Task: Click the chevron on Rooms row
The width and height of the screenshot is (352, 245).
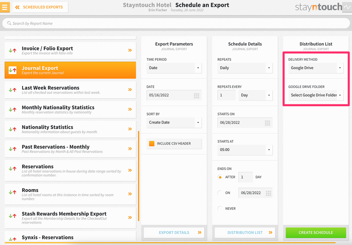Action: point(130,194)
